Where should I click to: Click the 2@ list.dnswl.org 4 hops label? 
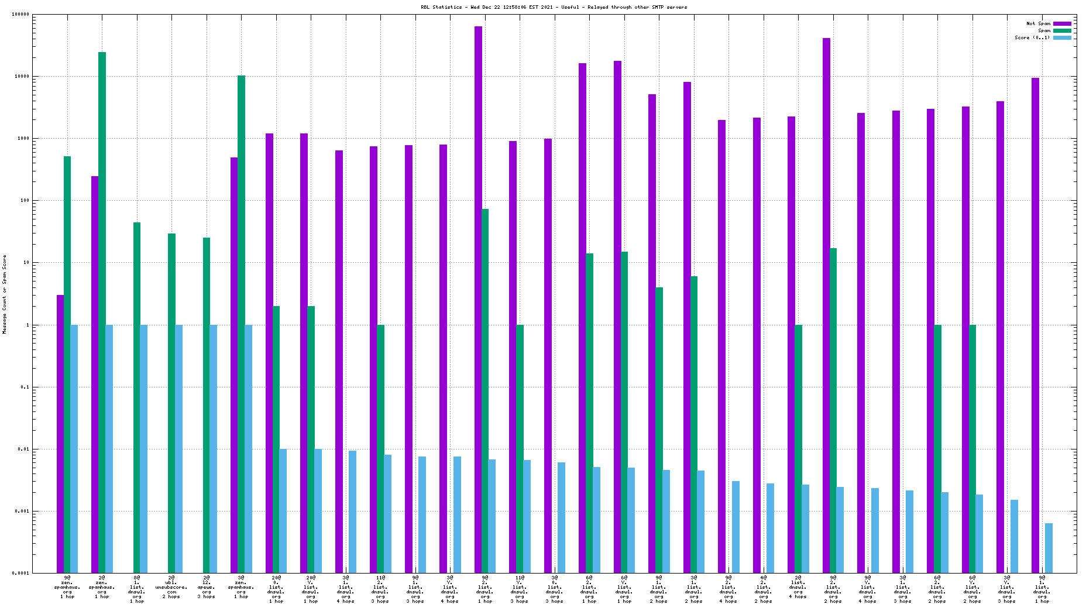click(798, 587)
